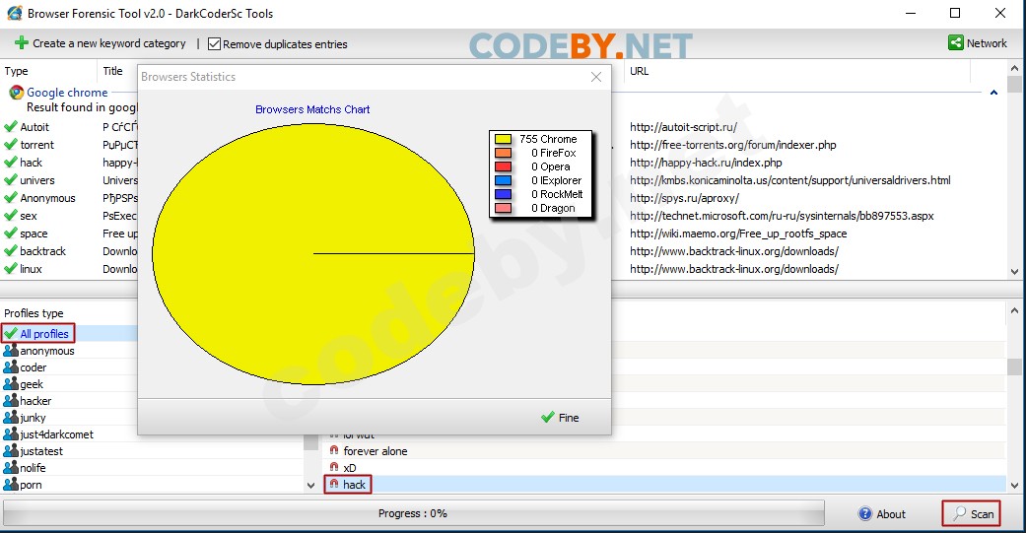Click profiles list scroll down arrow
Image resolution: width=1026 pixels, height=533 pixels.
coord(310,486)
